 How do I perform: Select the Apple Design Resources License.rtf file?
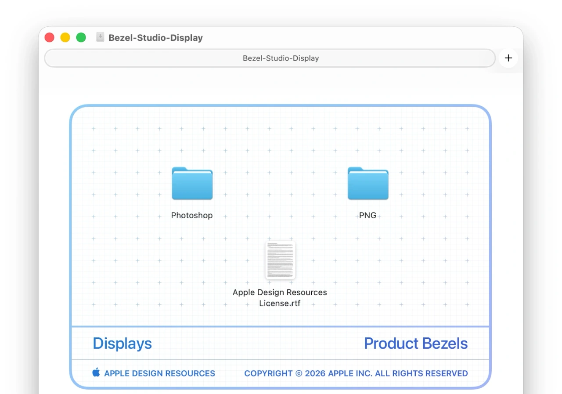280,260
